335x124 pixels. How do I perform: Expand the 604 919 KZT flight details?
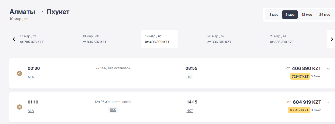tap(328, 102)
